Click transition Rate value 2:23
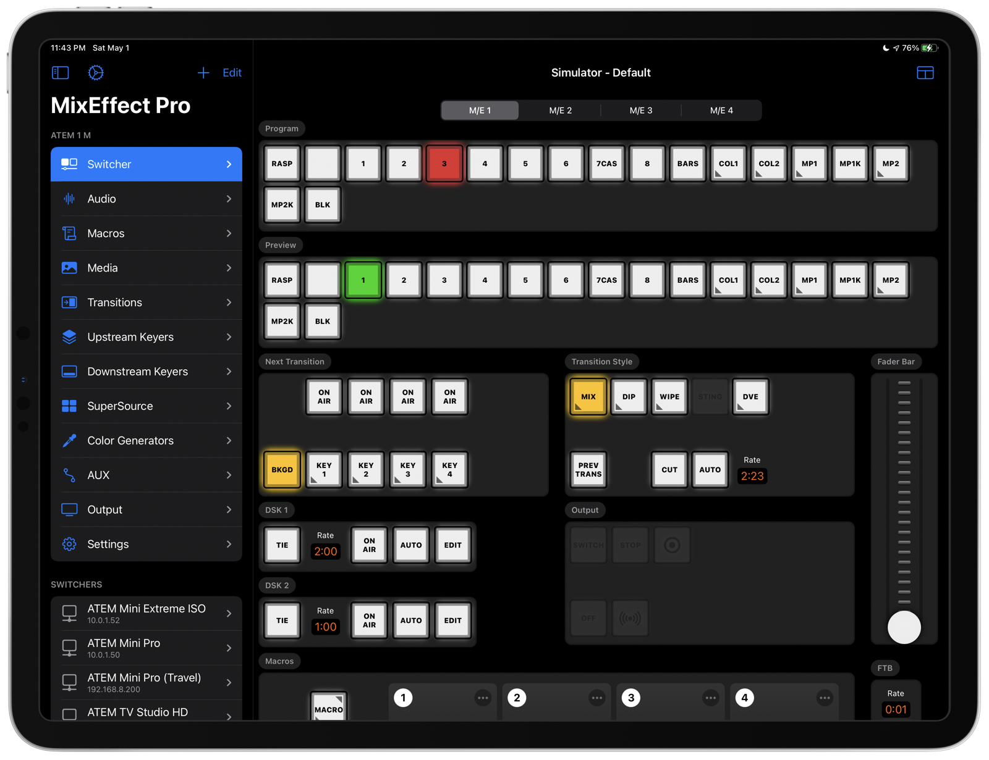This screenshot has width=989, height=760. click(752, 476)
